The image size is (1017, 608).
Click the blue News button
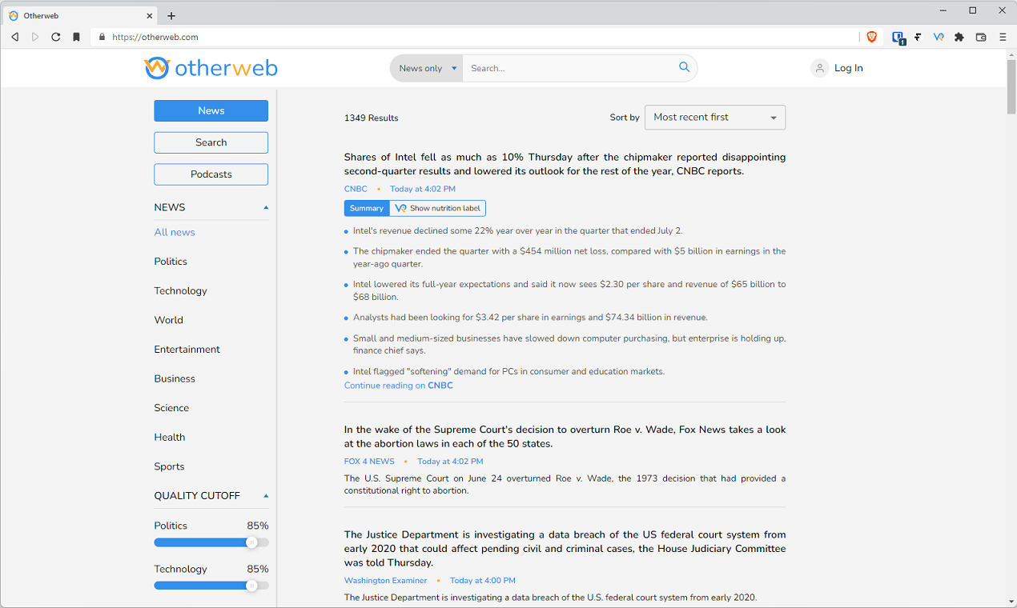pos(211,110)
